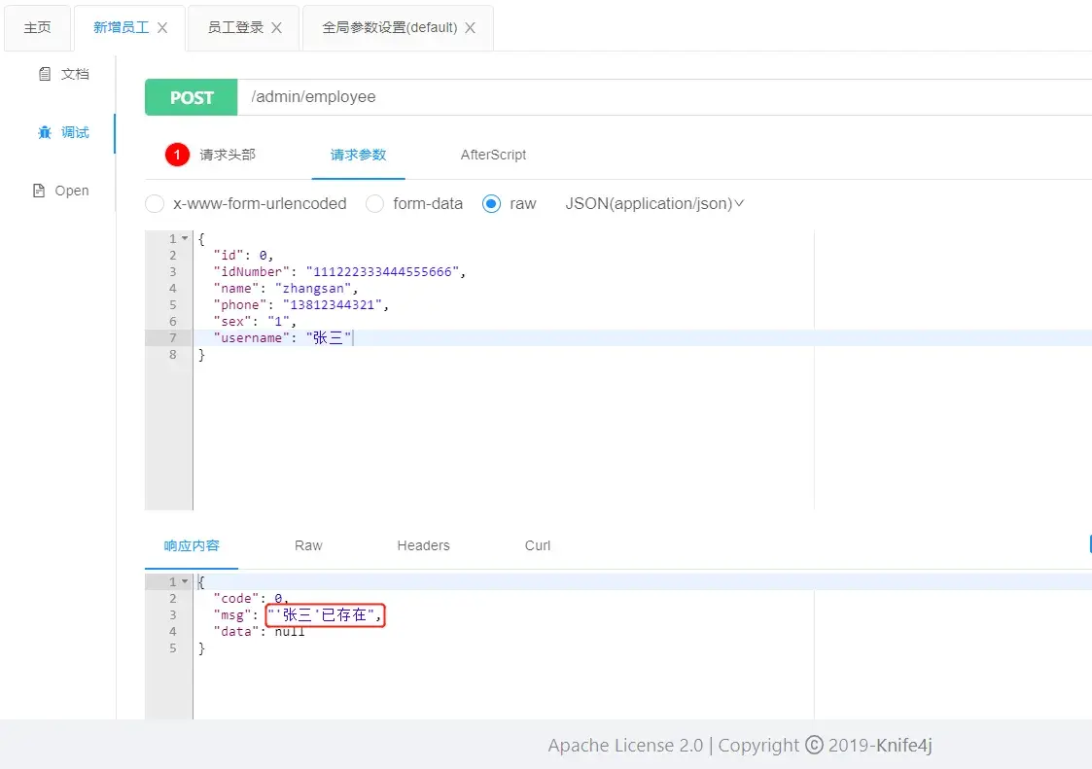Click the Open file icon in sidebar

pyautogui.click(x=40, y=191)
